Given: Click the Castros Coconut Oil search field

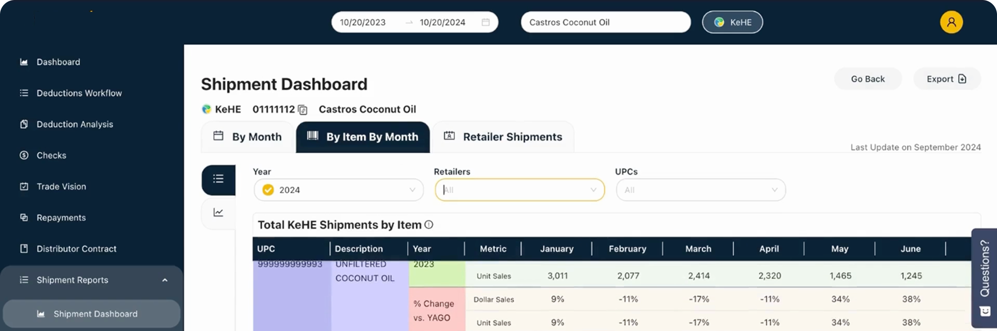Looking at the screenshot, I should click(606, 23).
